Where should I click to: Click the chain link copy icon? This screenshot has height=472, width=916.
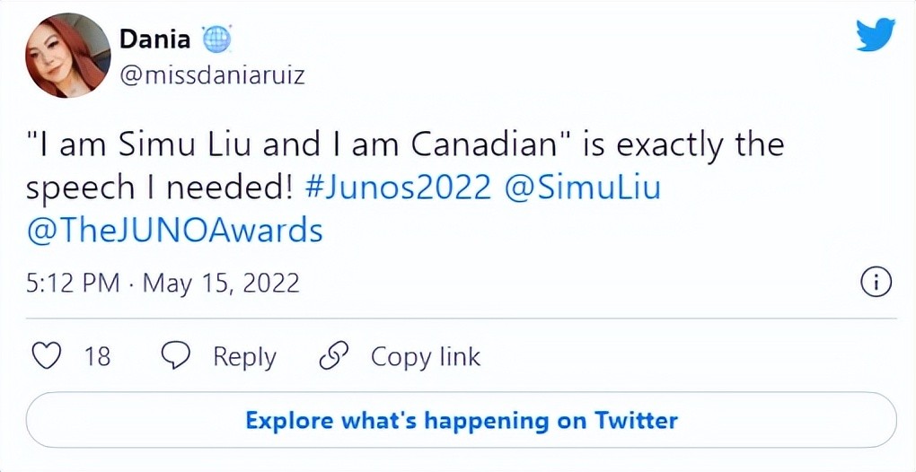333,356
